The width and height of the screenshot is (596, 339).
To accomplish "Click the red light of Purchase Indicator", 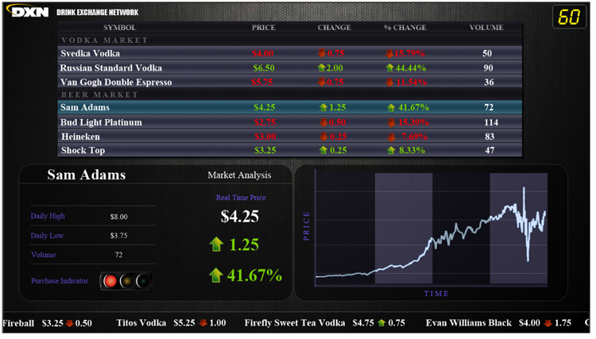I will pos(110,280).
